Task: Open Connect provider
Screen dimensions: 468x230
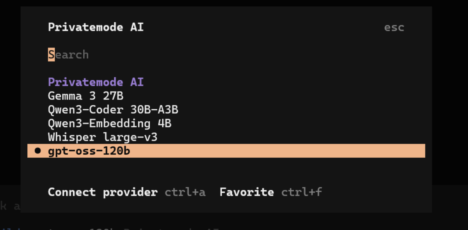Action: 102,192
